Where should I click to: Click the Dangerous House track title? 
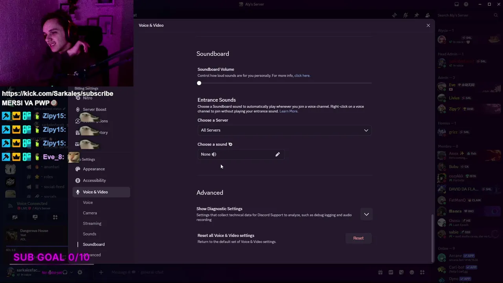(x=34, y=231)
